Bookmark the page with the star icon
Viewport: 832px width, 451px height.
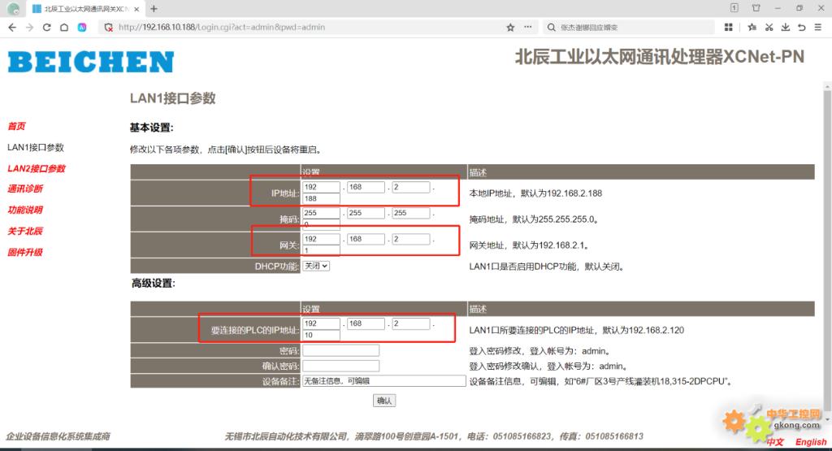[x=510, y=27]
